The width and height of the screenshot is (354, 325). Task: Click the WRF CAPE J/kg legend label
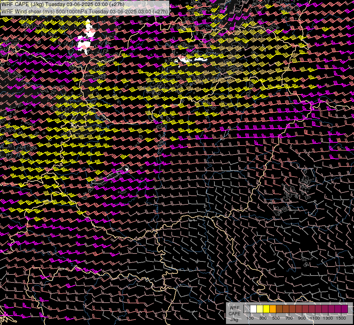coord(234,313)
